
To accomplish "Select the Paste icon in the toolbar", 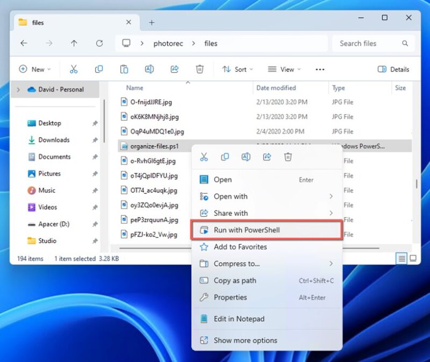I will [x=124, y=69].
